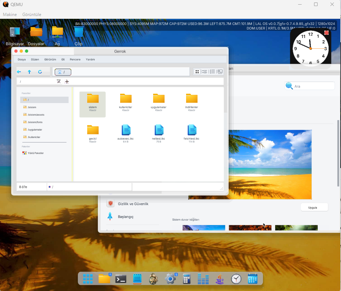The width and height of the screenshot is (341, 291).
Task: Open the Makine menu in QEMU
Action: 10,14
